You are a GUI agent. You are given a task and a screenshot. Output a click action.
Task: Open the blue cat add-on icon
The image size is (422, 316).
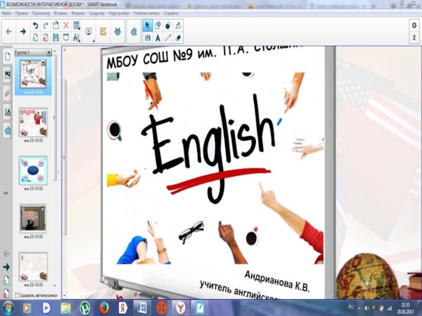tap(118, 32)
